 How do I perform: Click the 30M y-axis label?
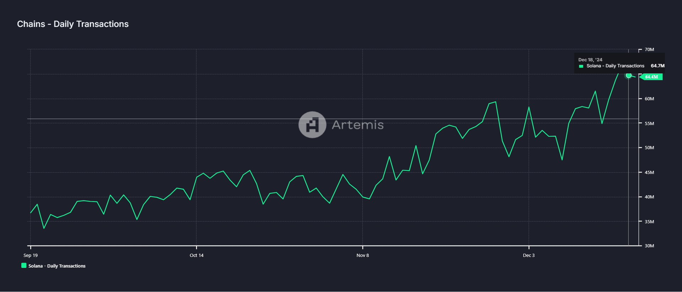pyautogui.click(x=649, y=246)
